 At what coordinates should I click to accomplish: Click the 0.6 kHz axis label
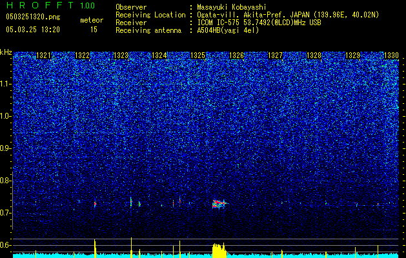(x=5, y=245)
